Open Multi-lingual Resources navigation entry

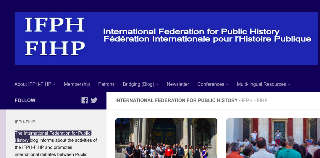261,84
